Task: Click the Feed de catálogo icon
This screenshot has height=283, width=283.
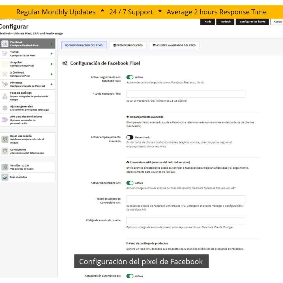Action: click(x=5, y=96)
